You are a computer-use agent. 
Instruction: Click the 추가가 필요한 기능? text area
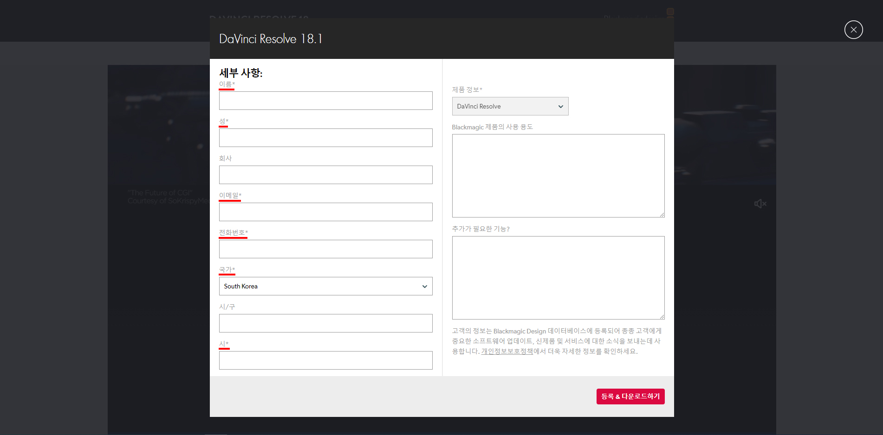[558, 278]
